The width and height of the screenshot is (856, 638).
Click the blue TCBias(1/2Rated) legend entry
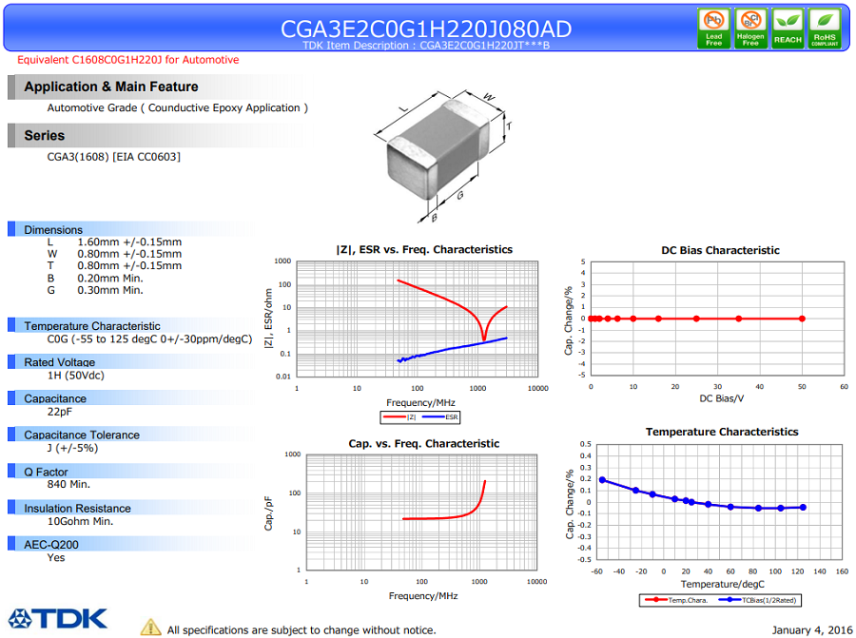tap(758, 600)
